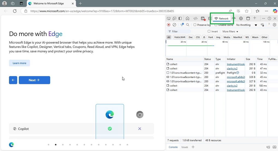Screen dimensions: 278x151
Task: Toggle the DevTools sidebar panel icon
Action: [180, 19]
